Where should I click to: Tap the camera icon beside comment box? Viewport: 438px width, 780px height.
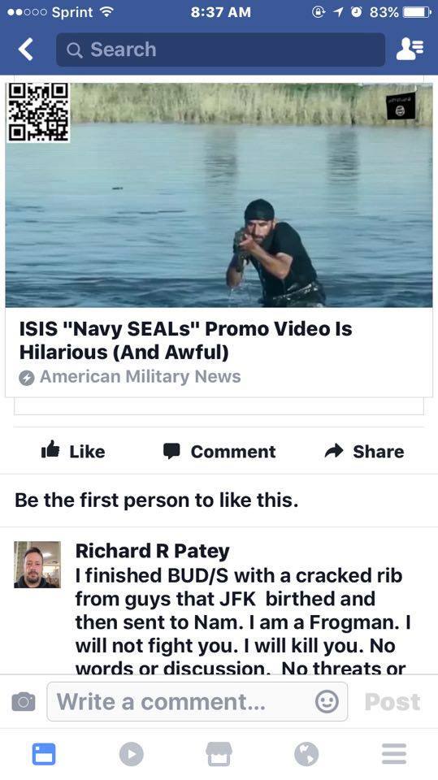tap(24, 701)
